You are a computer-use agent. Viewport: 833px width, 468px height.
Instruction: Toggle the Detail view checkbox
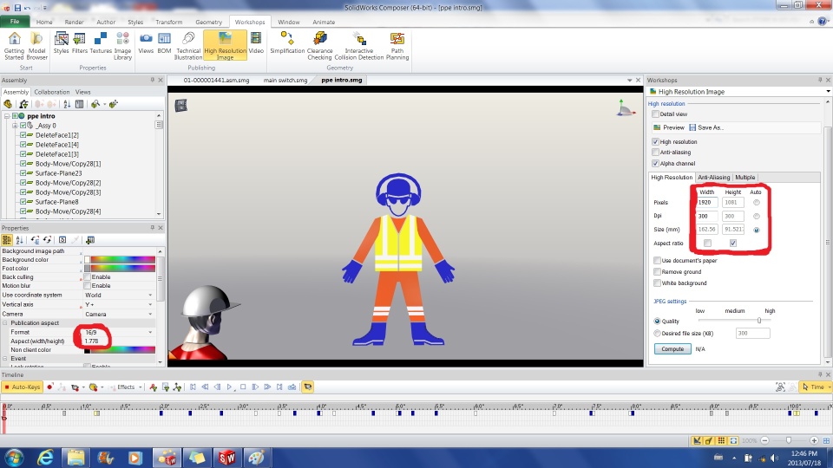click(656, 114)
